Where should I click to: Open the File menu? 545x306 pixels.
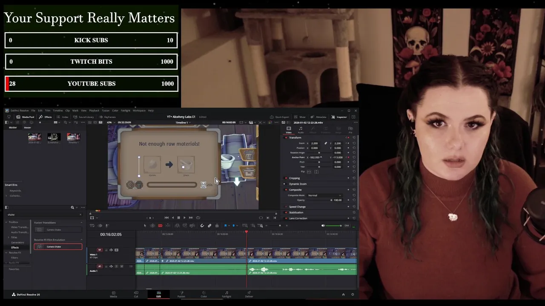point(33,110)
